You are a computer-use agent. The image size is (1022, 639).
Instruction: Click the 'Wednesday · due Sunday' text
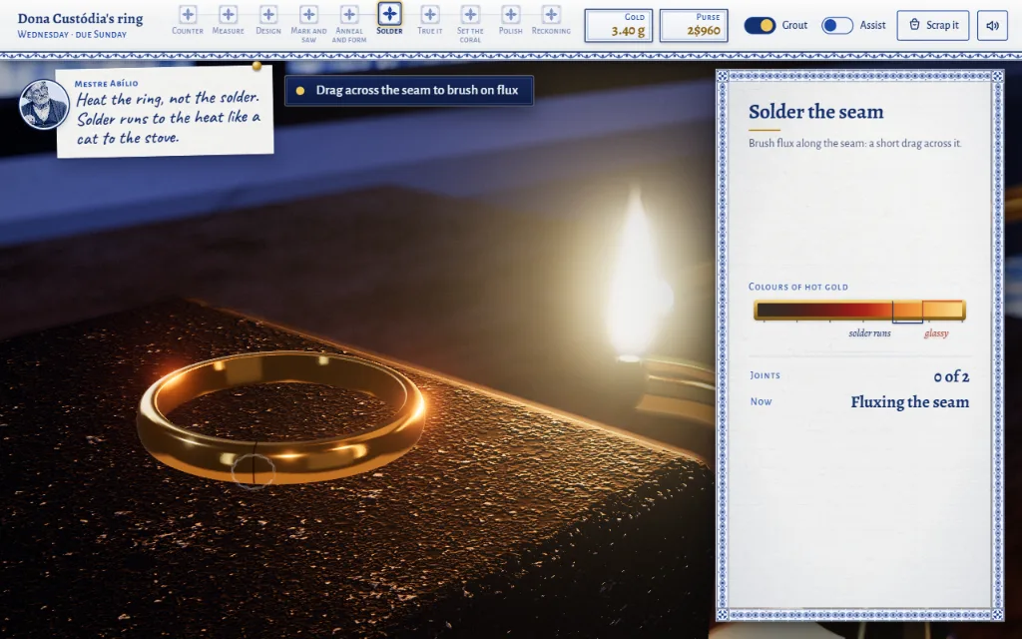pos(72,35)
